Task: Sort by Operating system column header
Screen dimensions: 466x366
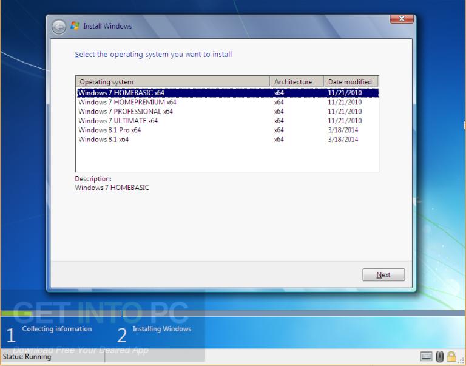Action: click(173, 81)
